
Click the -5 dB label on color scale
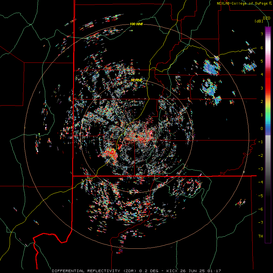(261, 196)
